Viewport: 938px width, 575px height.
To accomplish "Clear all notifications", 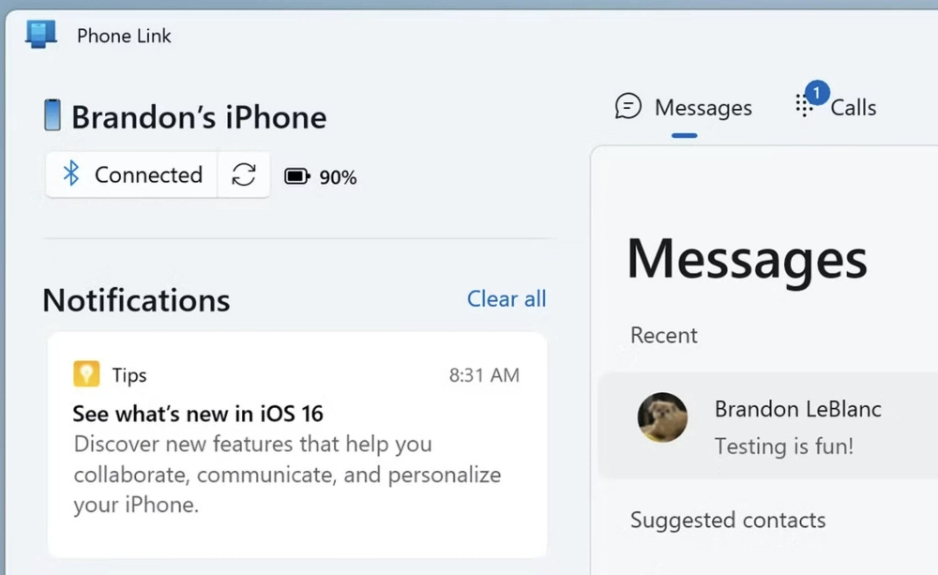I will coord(507,298).
